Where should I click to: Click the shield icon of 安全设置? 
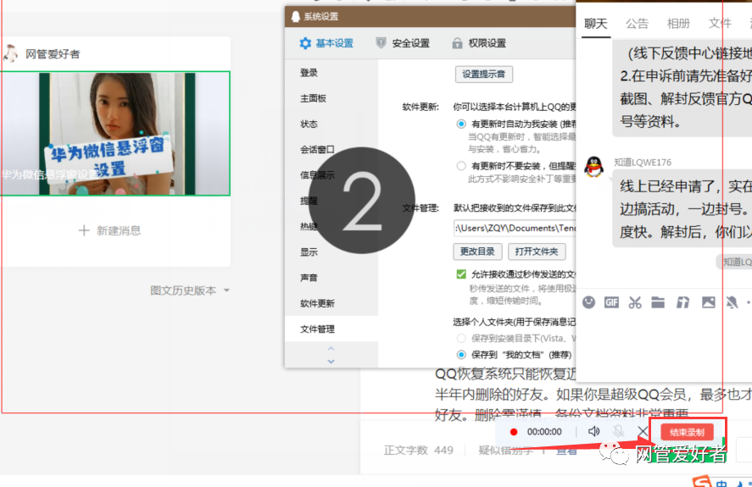(381, 43)
